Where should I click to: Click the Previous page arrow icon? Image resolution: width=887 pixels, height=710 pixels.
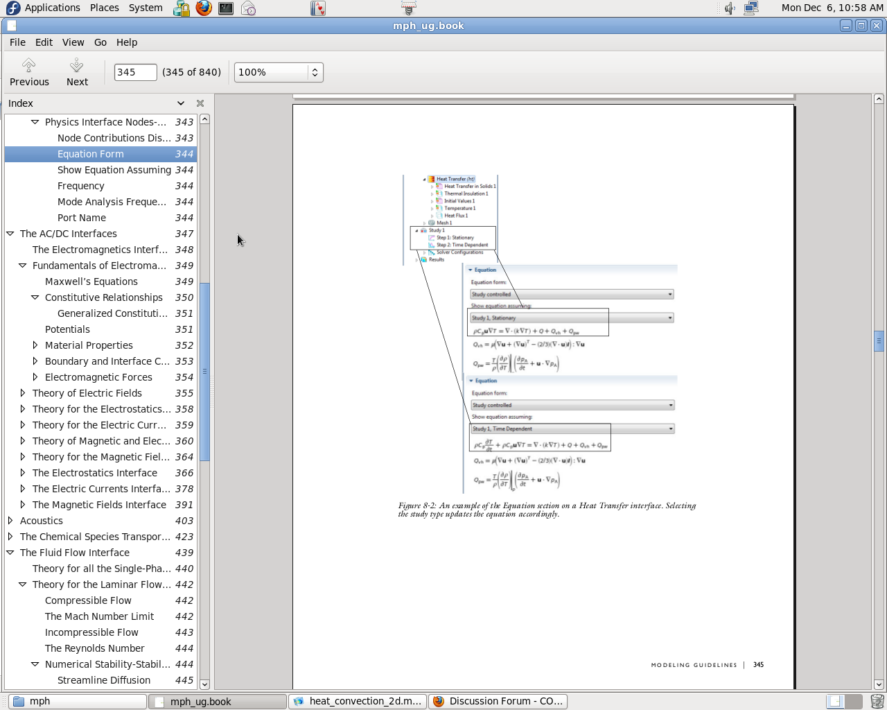point(28,65)
